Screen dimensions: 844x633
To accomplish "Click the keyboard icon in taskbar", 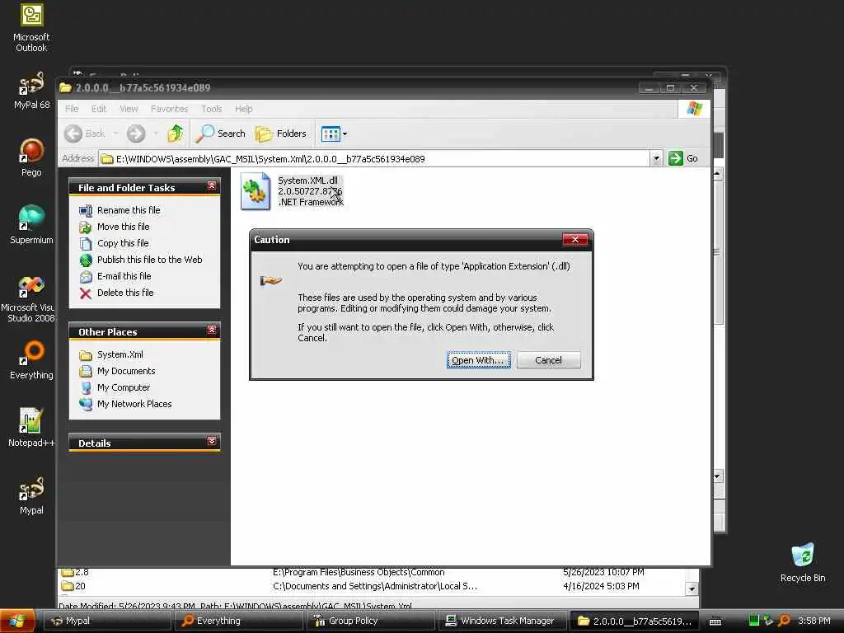I will (715, 621).
